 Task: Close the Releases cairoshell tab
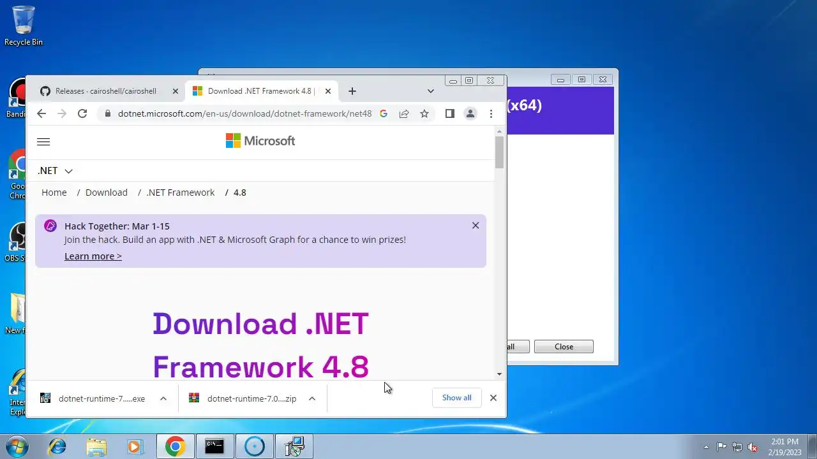click(176, 91)
